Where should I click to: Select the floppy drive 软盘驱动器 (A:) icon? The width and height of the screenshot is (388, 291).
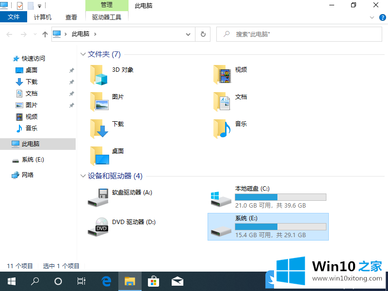(98, 197)
